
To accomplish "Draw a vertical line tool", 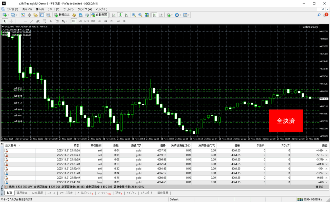I will (19, 21).
